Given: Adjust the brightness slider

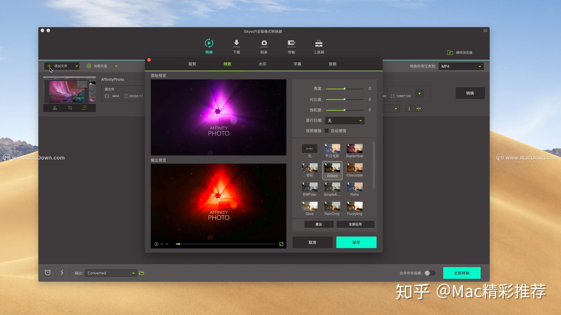Looking at the screenshot, I should click(345, 89).
